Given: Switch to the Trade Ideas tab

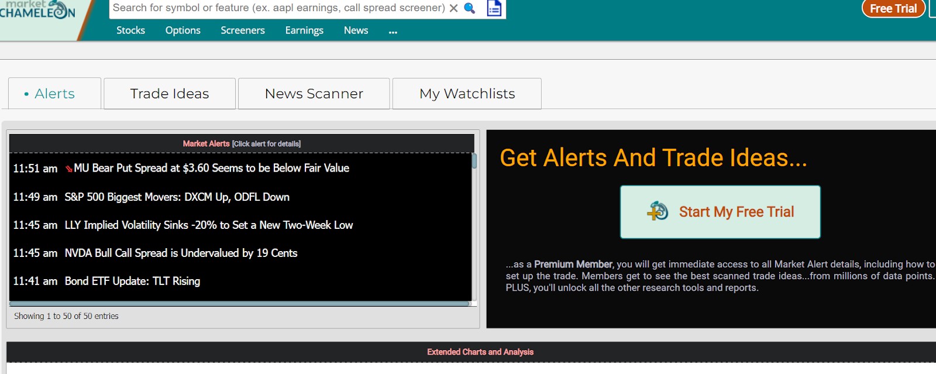Looking at the screenshot, I should click(x=170, y=94).
